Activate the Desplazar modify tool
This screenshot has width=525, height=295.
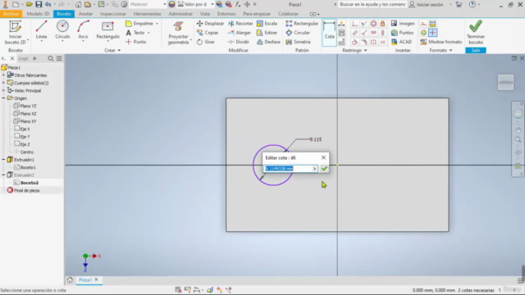(210, 24)
